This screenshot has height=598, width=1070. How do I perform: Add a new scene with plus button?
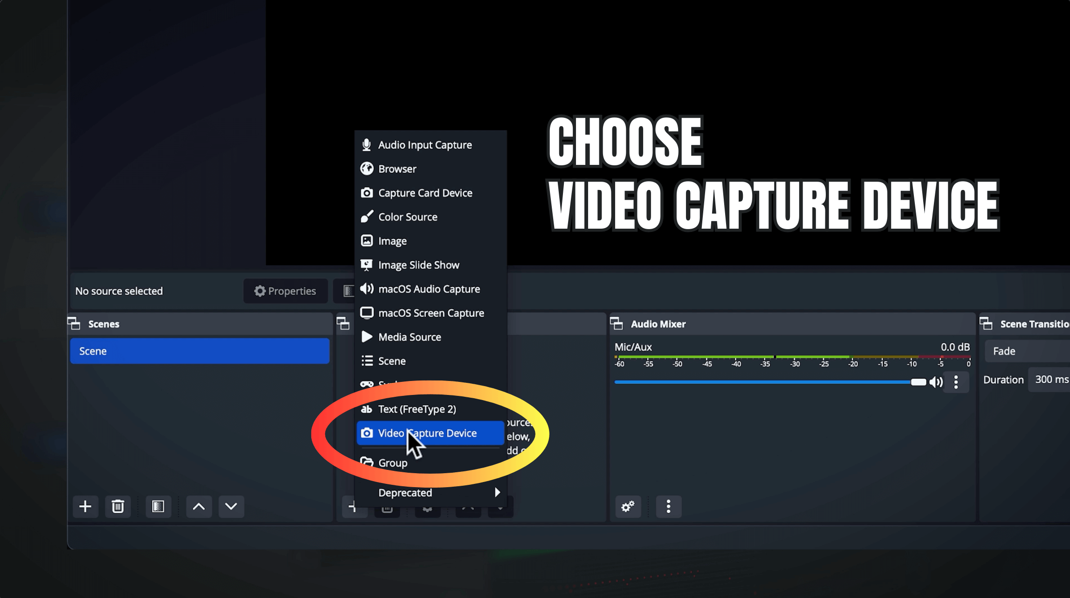coord(85,506)
